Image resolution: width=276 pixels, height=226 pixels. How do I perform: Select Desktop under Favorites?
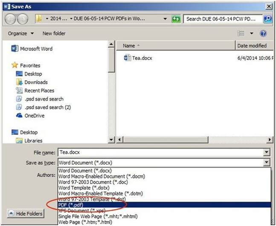(33, 74)
